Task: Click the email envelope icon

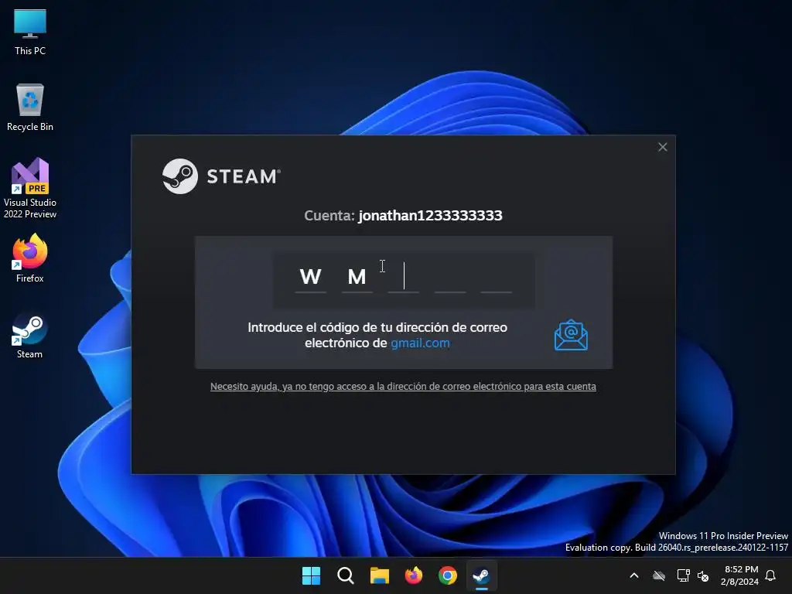Action: click(571, 335)
